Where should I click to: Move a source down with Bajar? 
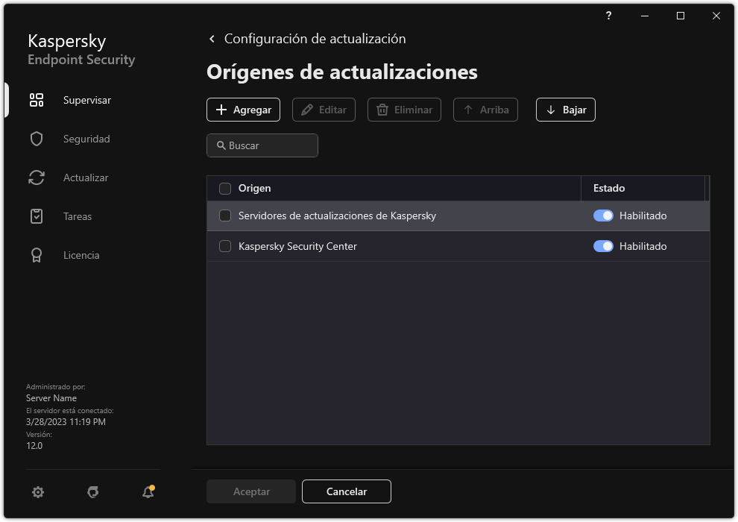(565, 110)
